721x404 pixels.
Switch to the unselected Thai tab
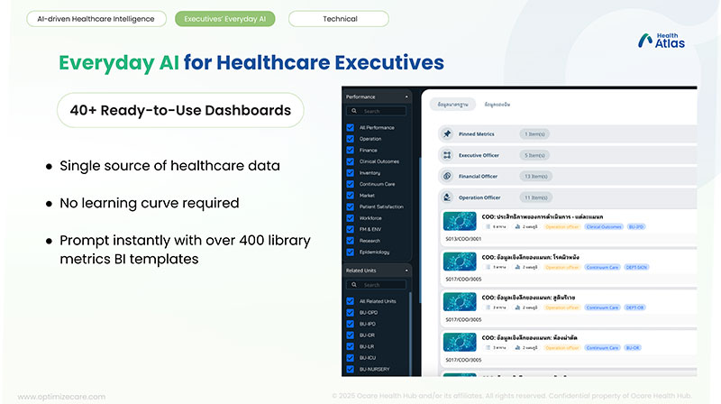pos(497,105)
